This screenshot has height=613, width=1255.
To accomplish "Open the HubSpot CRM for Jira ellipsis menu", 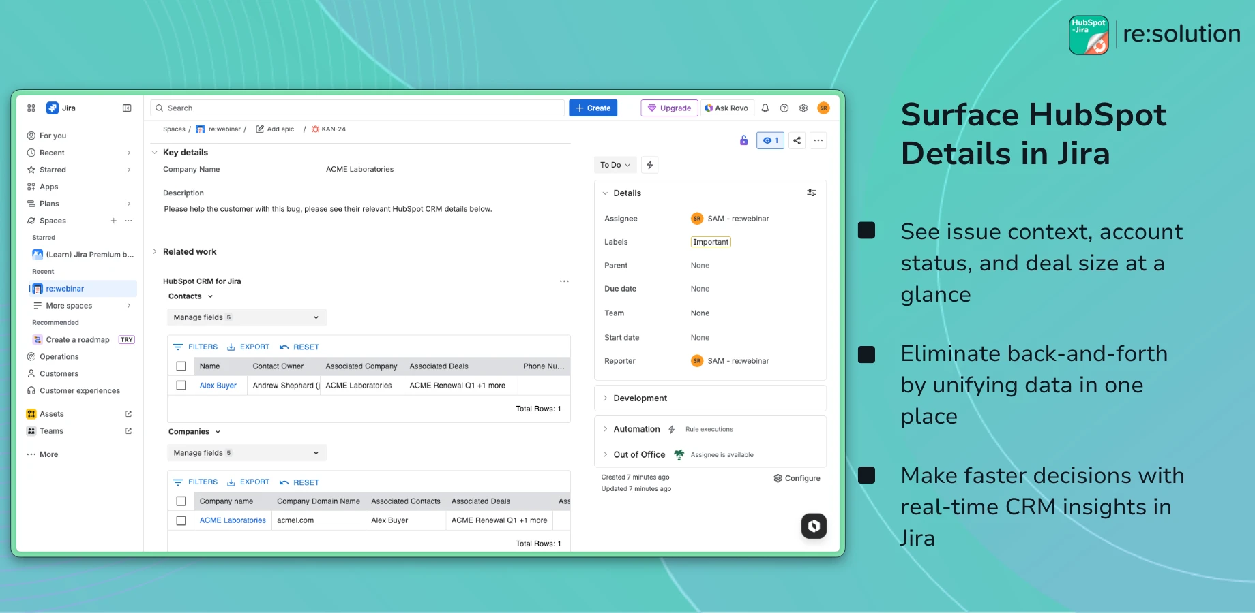I will coord(564,281).
